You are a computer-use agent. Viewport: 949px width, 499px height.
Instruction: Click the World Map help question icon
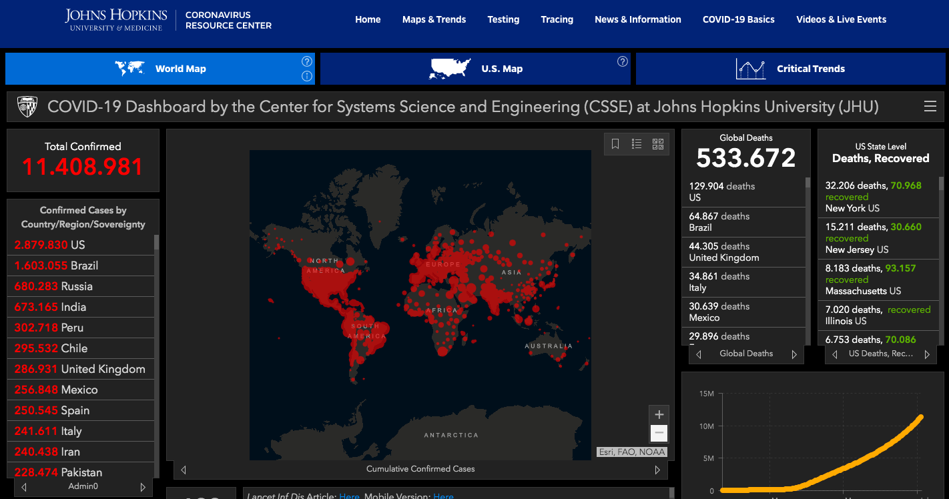[x=306, y=61]
